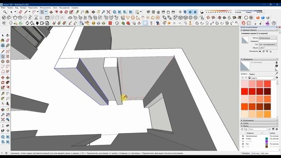Click the red gear plugin icon in third row
Image resolution: width=281 pixels, height=158 pixels.
point(243,23)
